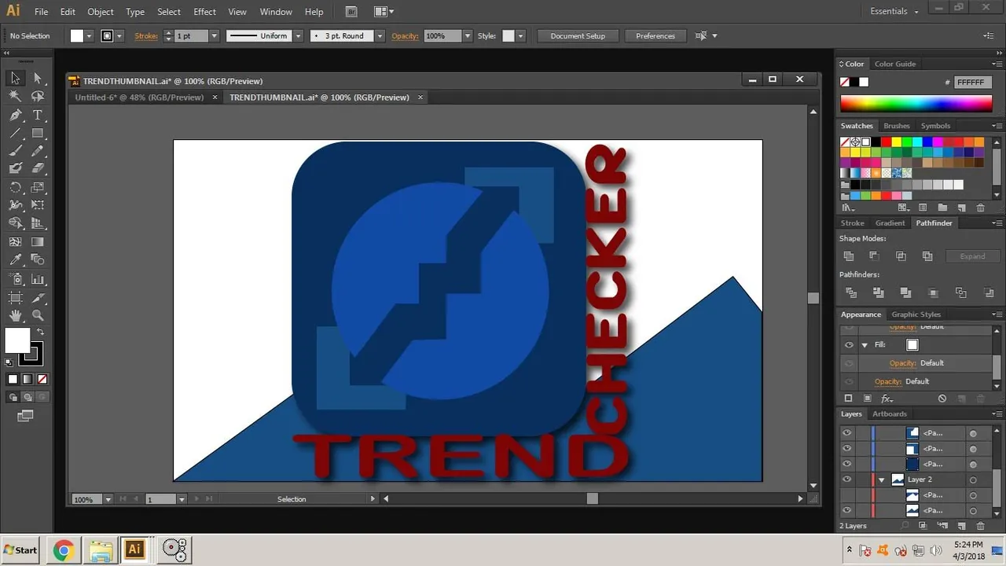Open Adobe Bridge from the top bar
Image resolution: width=1006 pixels, height=566 pixels.
point(351,12)
